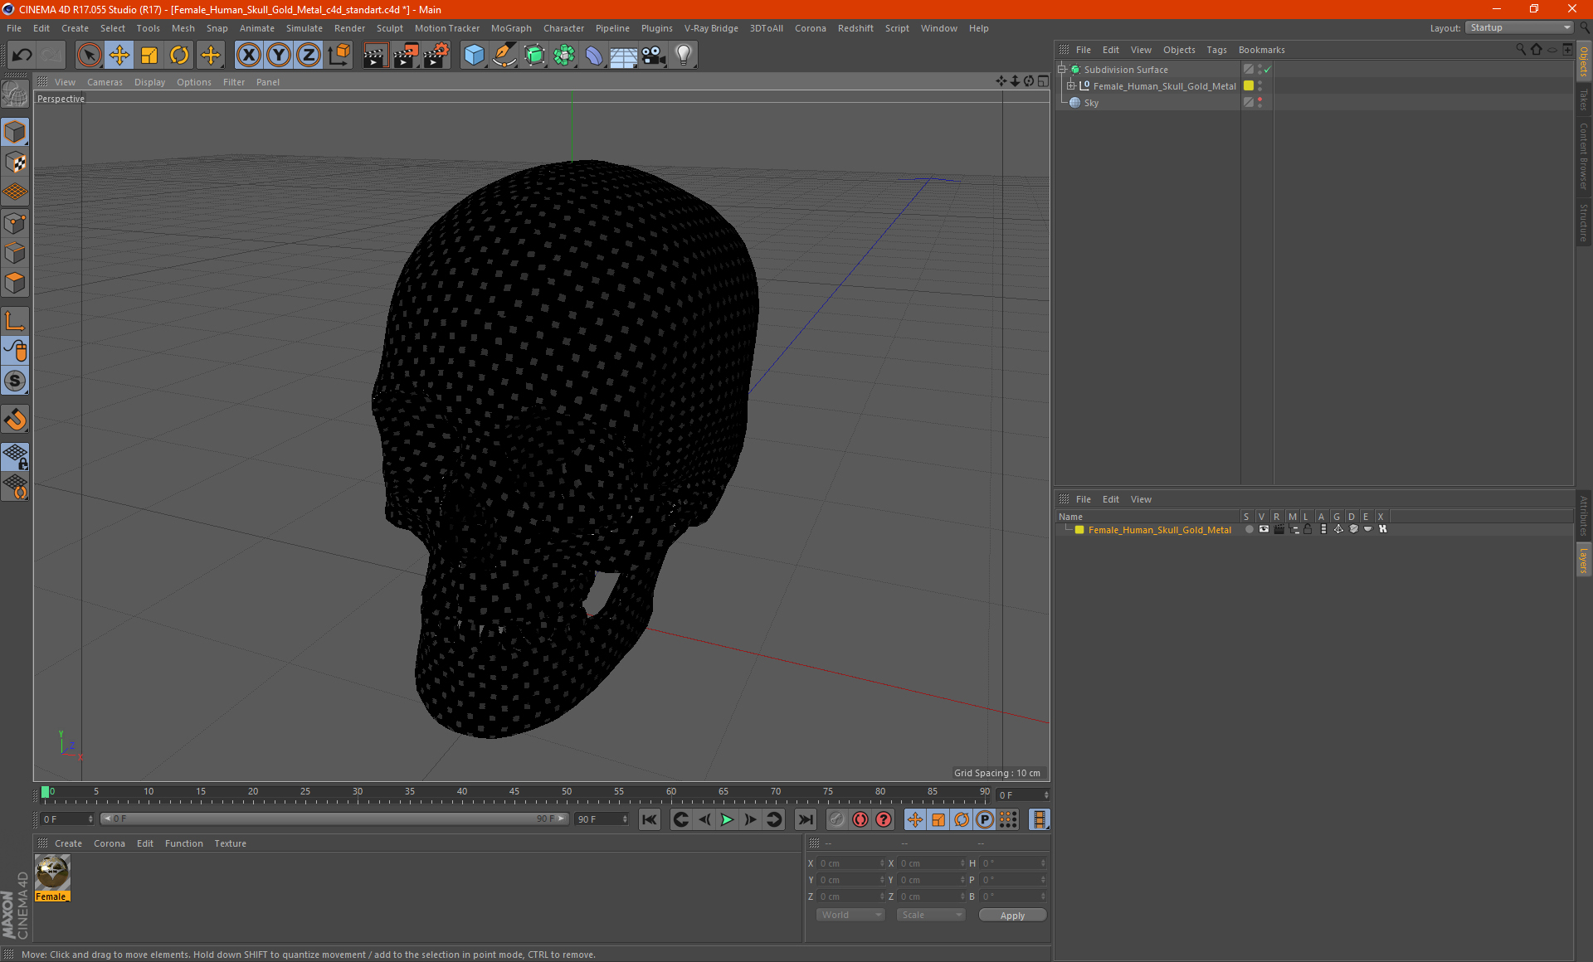Viewport: 1593px width, 962px height.
Task: Open Content Browser side tab
Action: pos(1584,157)
